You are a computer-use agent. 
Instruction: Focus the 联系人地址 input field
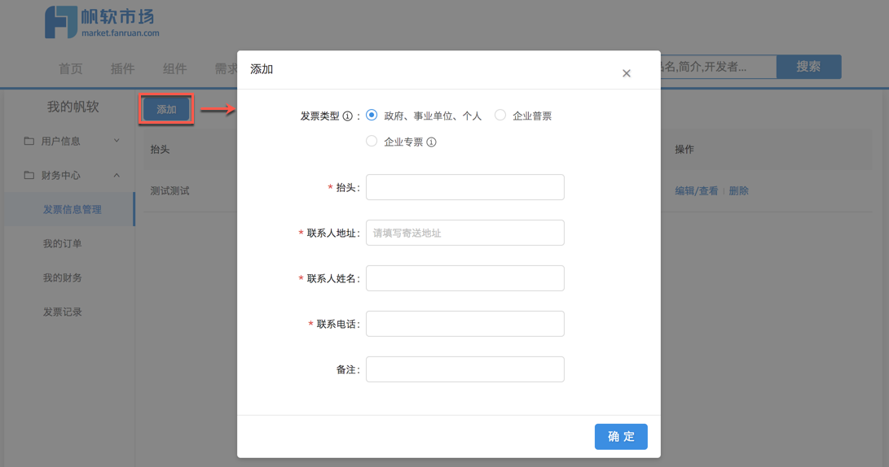click(x=465, y=233)
